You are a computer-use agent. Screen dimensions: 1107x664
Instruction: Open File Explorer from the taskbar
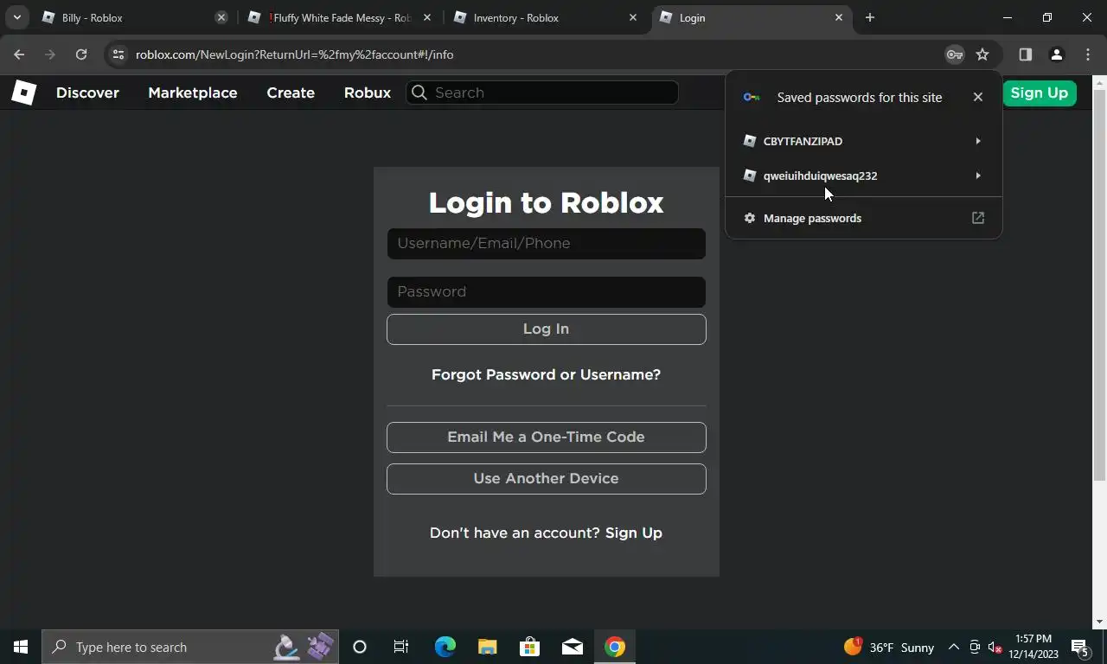point(488,647)
